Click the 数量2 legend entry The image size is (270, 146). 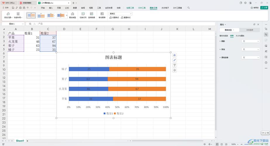pos(119,114)
